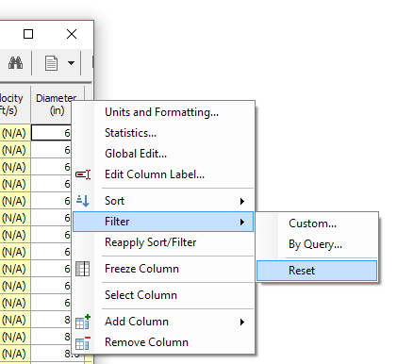
Task: Click the Diameter (in) column header
Action: pyautogui.click(x=57, y=104)
